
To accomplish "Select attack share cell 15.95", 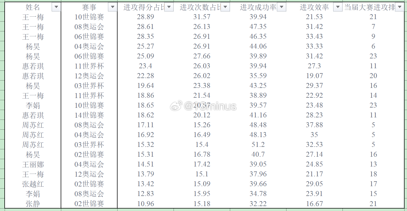I will [202, 194].
